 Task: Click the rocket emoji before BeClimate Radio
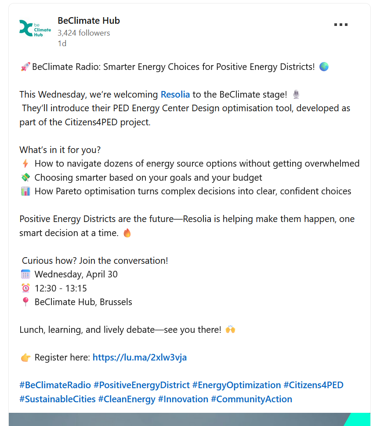coord(25,67)
